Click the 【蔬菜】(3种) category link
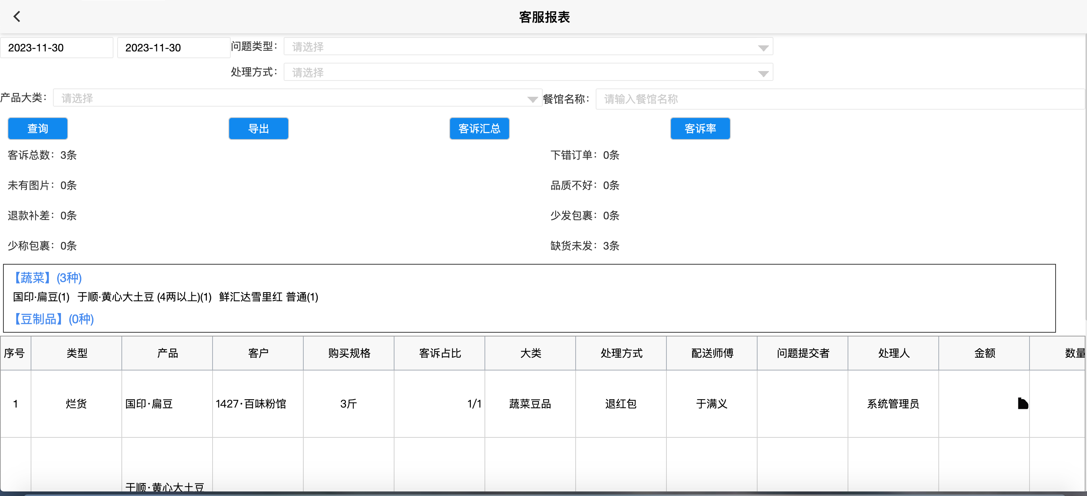Image resolution: width=1087 pixels, height=496 pixels. [47, 277]
